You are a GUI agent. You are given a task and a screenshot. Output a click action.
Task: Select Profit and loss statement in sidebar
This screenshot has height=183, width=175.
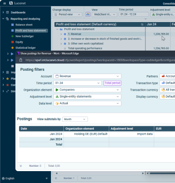[x=31, y=30]
